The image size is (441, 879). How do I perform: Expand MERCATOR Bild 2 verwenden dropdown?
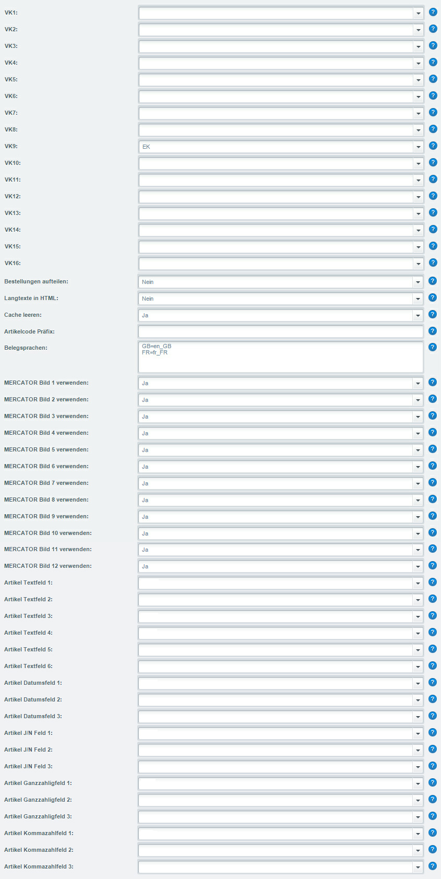281,400
